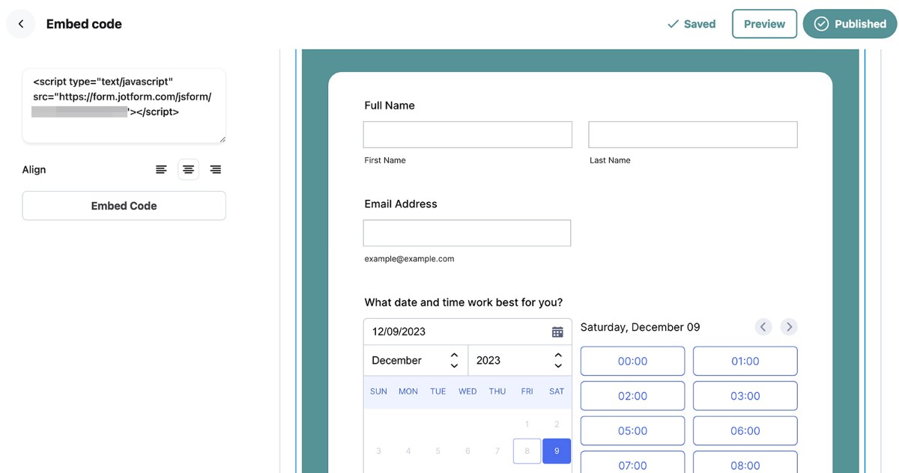Screen dimensions: 899x473
Task: Open the 2023 year dropdown
Action: click(x=520, y=360)
